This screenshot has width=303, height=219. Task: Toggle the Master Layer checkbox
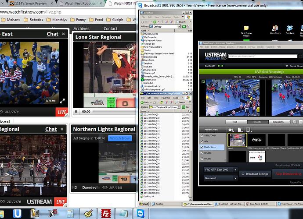pos(202,147)
